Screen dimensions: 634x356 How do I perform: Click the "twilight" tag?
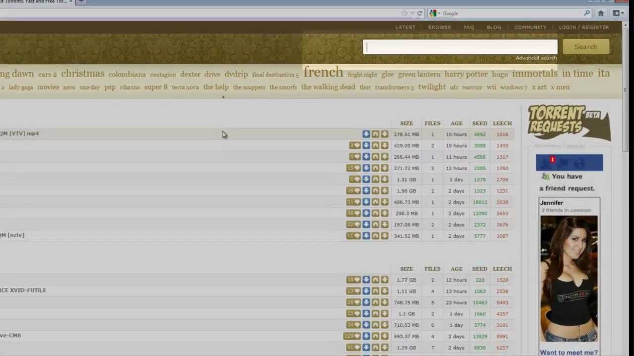tap(432, 87)
